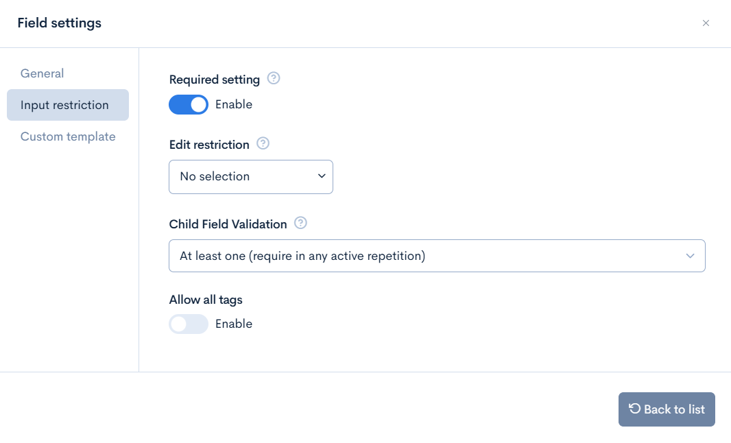Click chevron arrow of No selection dropdown
This screenshot has height=443, width=731.
click(322, 176)
